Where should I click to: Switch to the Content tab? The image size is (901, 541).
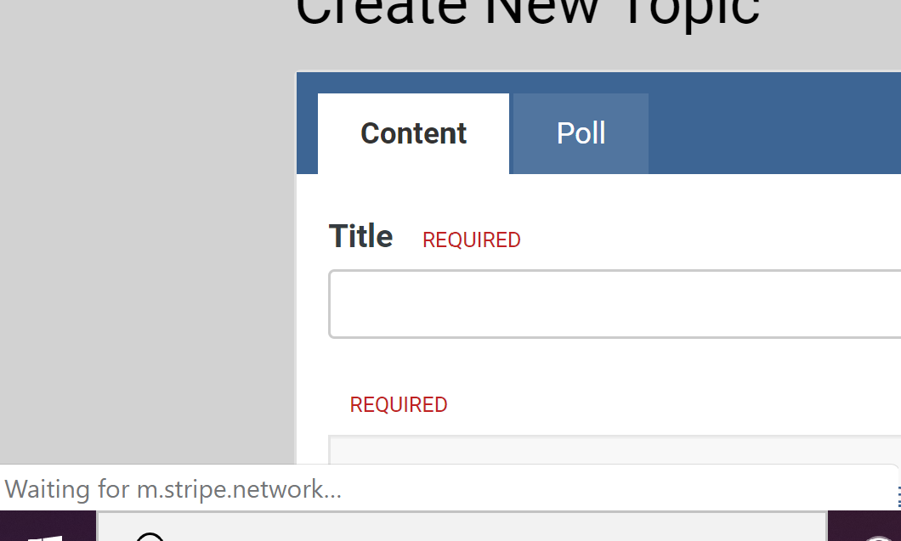pyautogui.click(x=414, y=133)
